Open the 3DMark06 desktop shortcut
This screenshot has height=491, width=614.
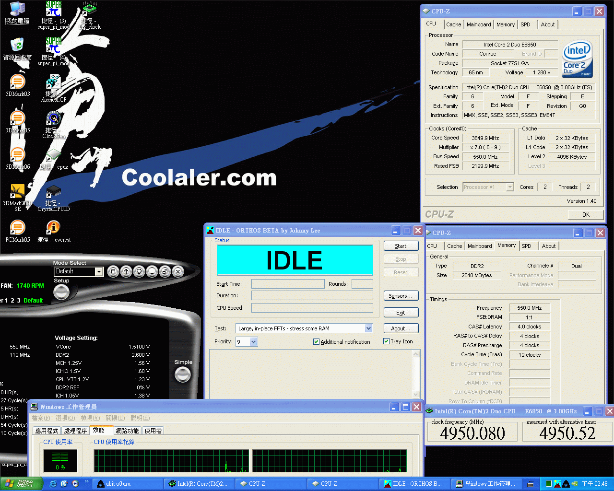pos(17,158)
